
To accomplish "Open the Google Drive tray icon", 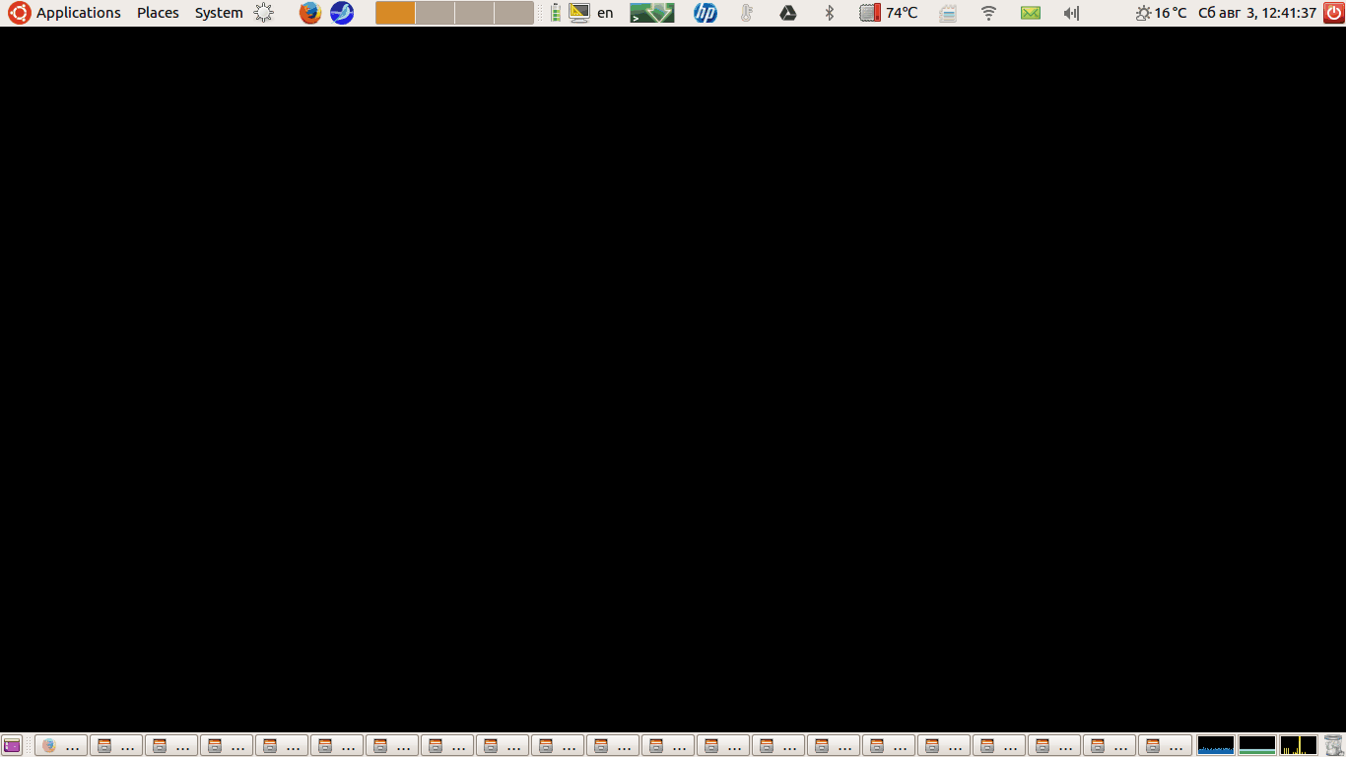I will [x=788, y=13].
